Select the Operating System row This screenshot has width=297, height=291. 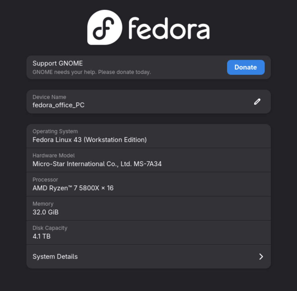point(149,136)
